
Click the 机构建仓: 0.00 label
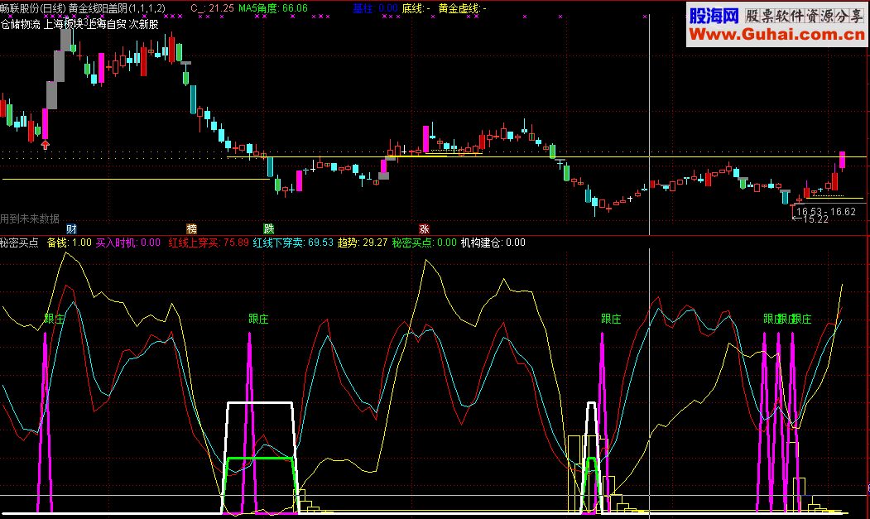(493, 243)
